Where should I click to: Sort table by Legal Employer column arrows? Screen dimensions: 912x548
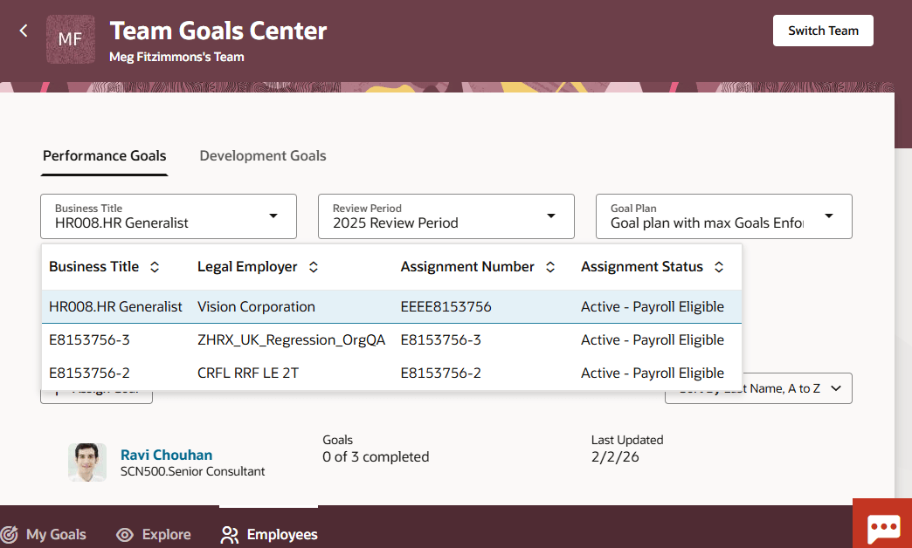tap(313, 266)
